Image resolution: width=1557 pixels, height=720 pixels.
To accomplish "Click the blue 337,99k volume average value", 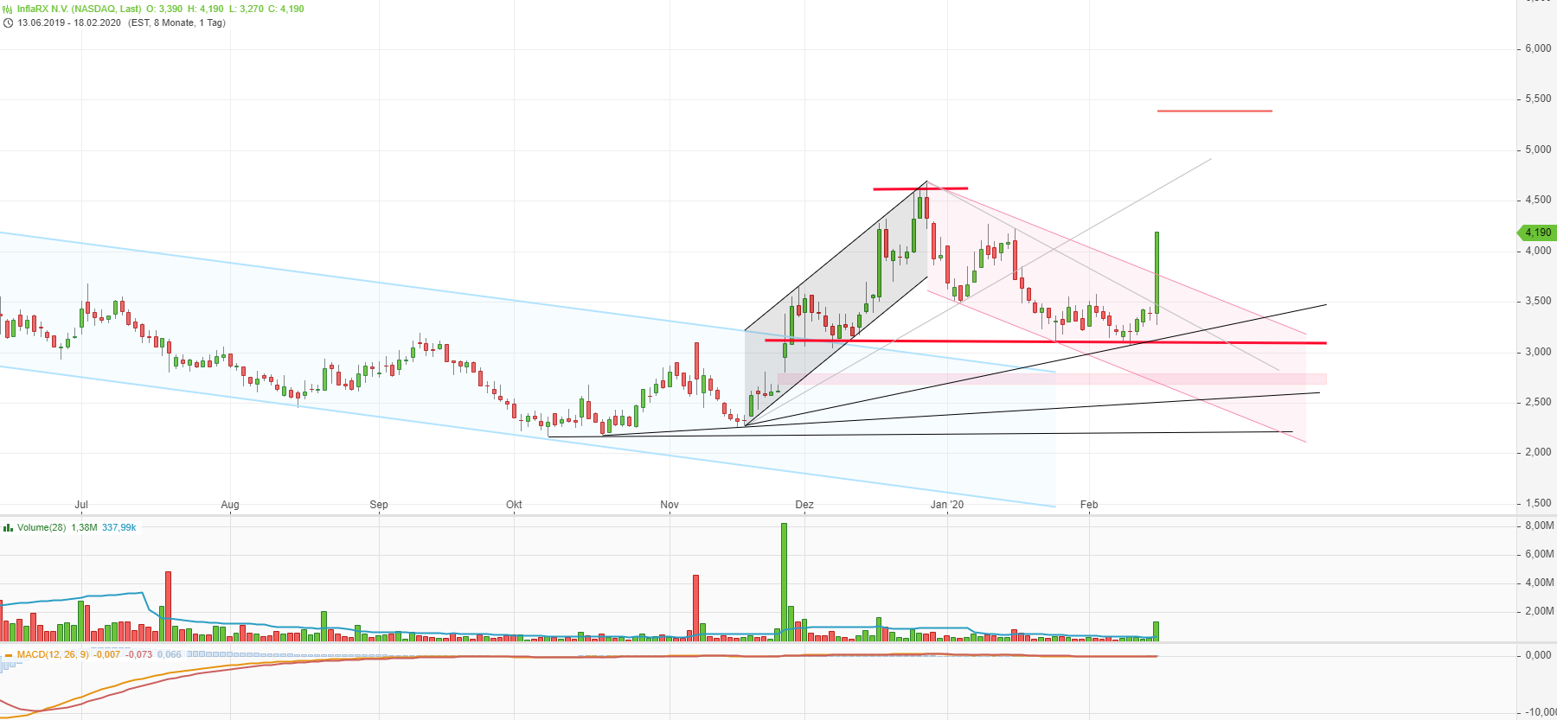I will tap(119, 527).
